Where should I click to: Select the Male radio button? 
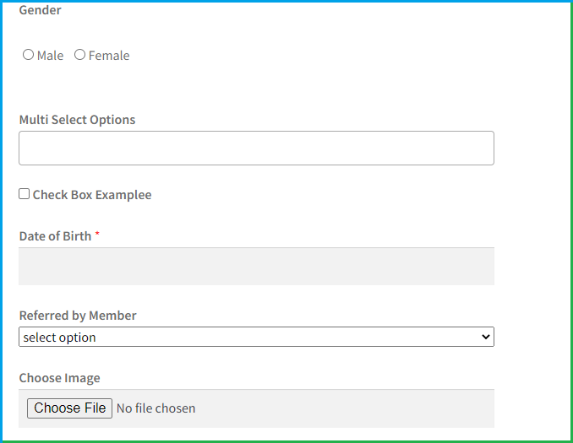coord(28,55)
